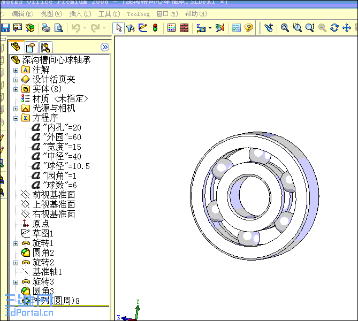Click the Redo arrow
358x321 pixels.
point(95,28)
